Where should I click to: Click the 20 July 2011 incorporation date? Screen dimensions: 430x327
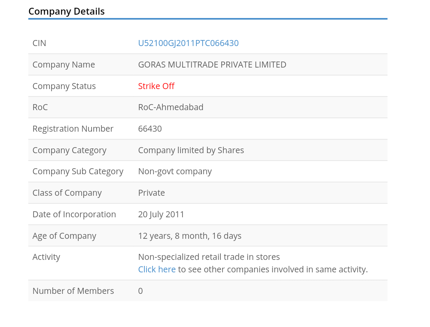(x=161, y=214)
